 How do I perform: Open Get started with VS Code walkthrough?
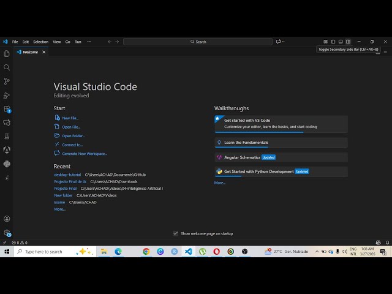pos(281,124)
